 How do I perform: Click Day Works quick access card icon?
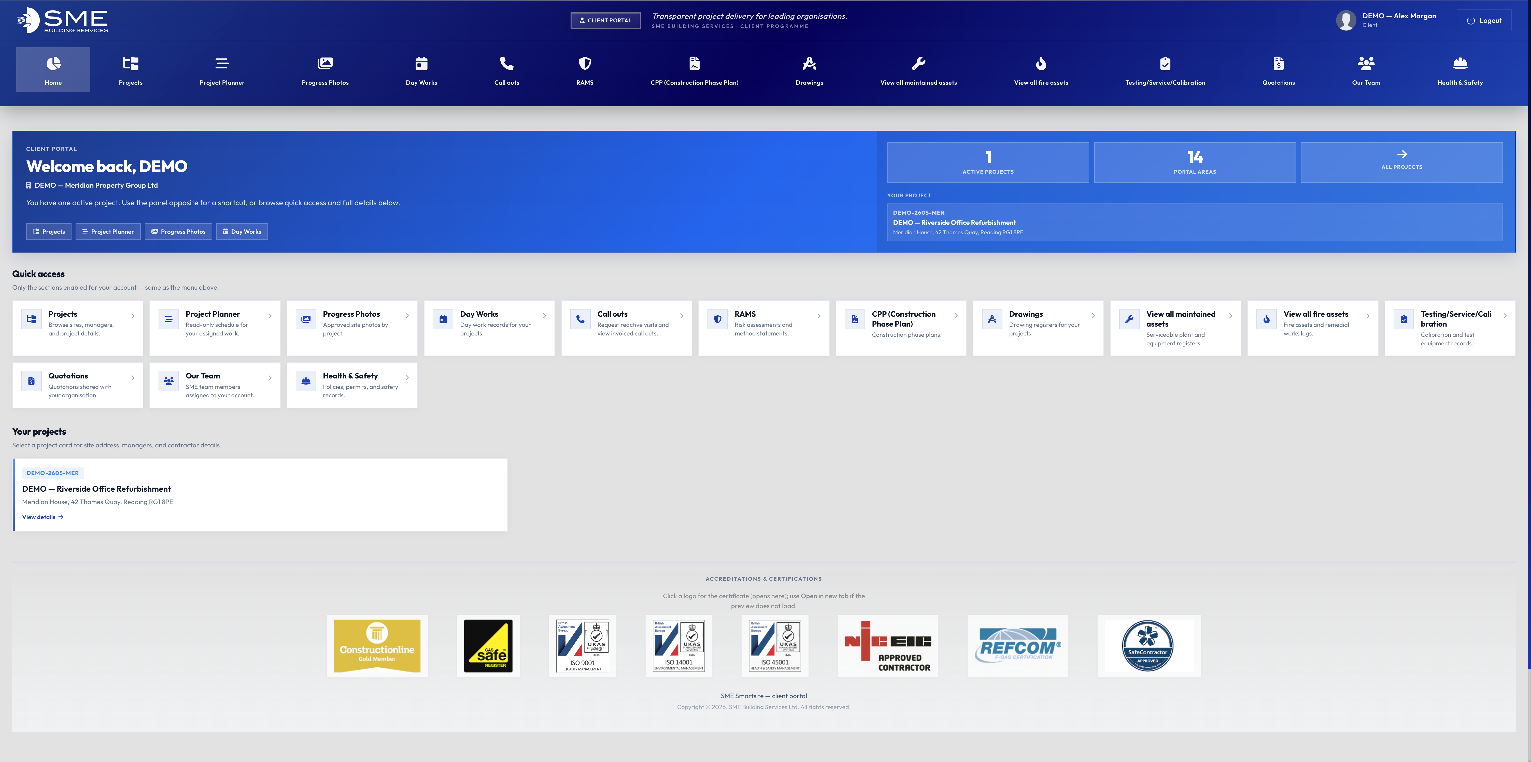(x=443, y=319)
